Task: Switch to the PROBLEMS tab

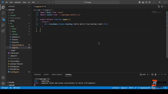Action: point(37,74)
